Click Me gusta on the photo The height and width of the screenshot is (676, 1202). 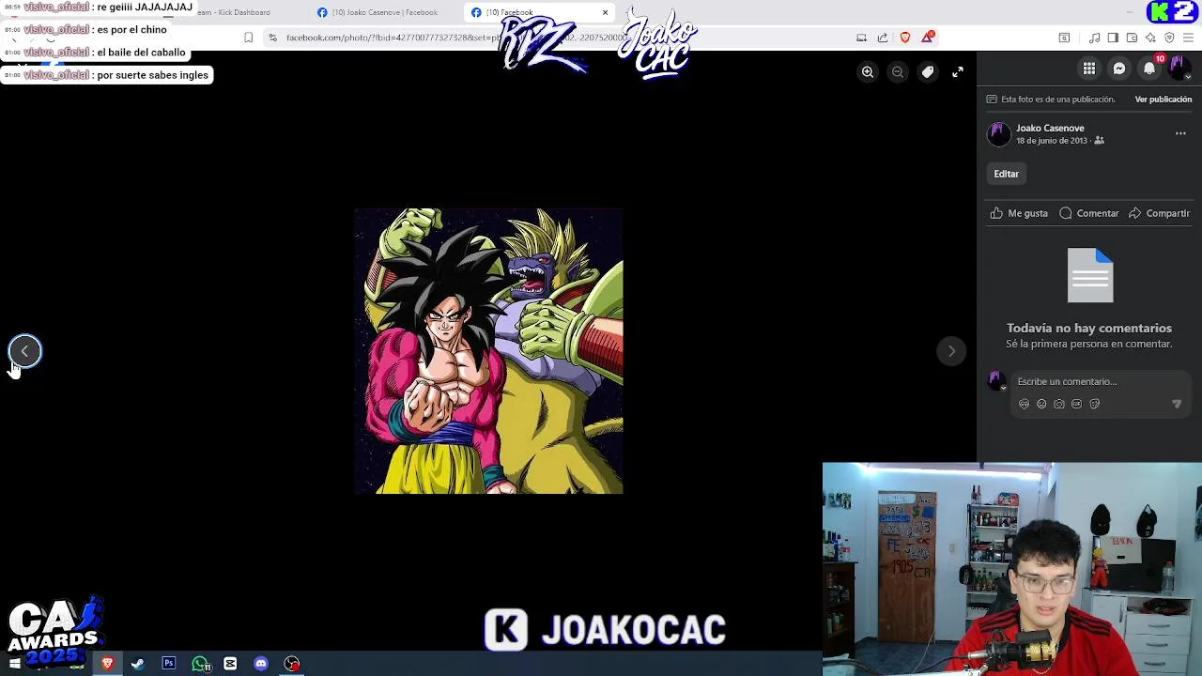(x=1019, y=213)
